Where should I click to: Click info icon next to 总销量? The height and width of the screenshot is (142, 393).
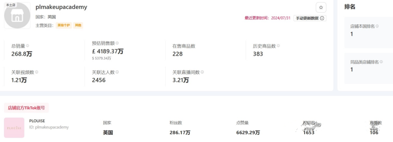(x=28, y=46)
